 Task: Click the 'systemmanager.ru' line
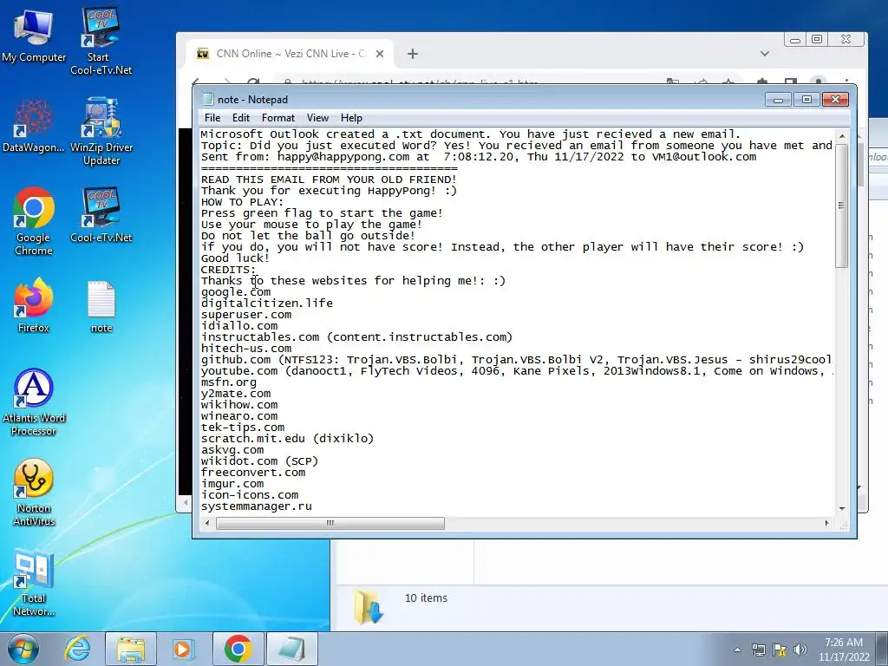tap(257, 506)
